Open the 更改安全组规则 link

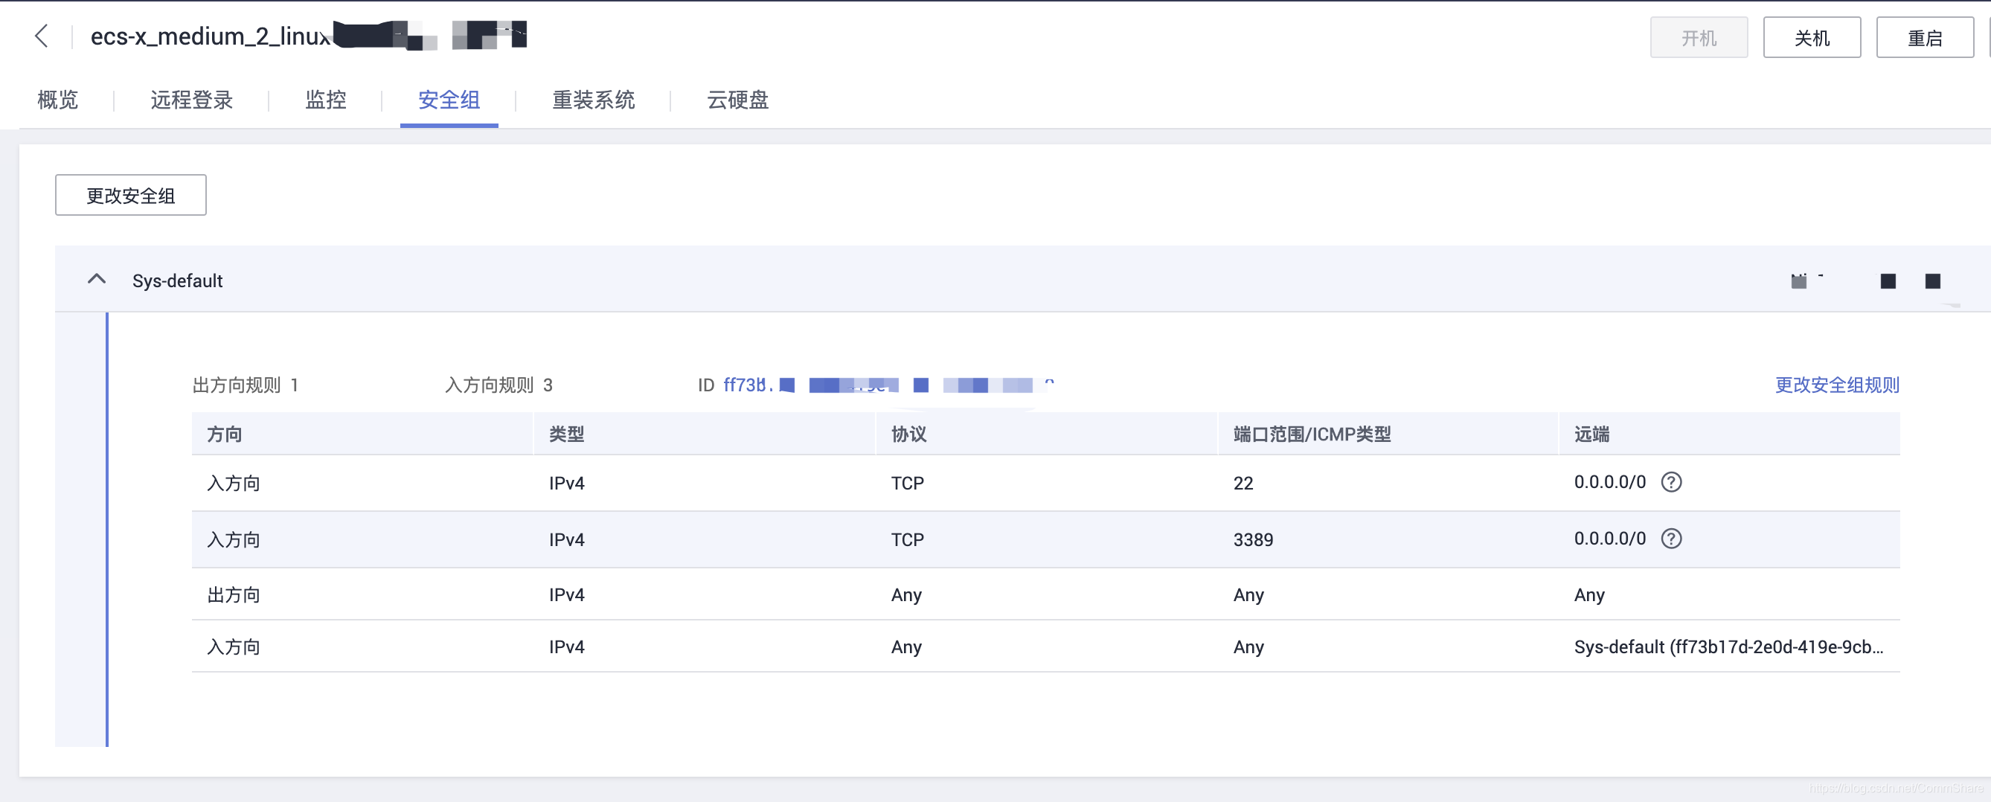[1836, 385]
